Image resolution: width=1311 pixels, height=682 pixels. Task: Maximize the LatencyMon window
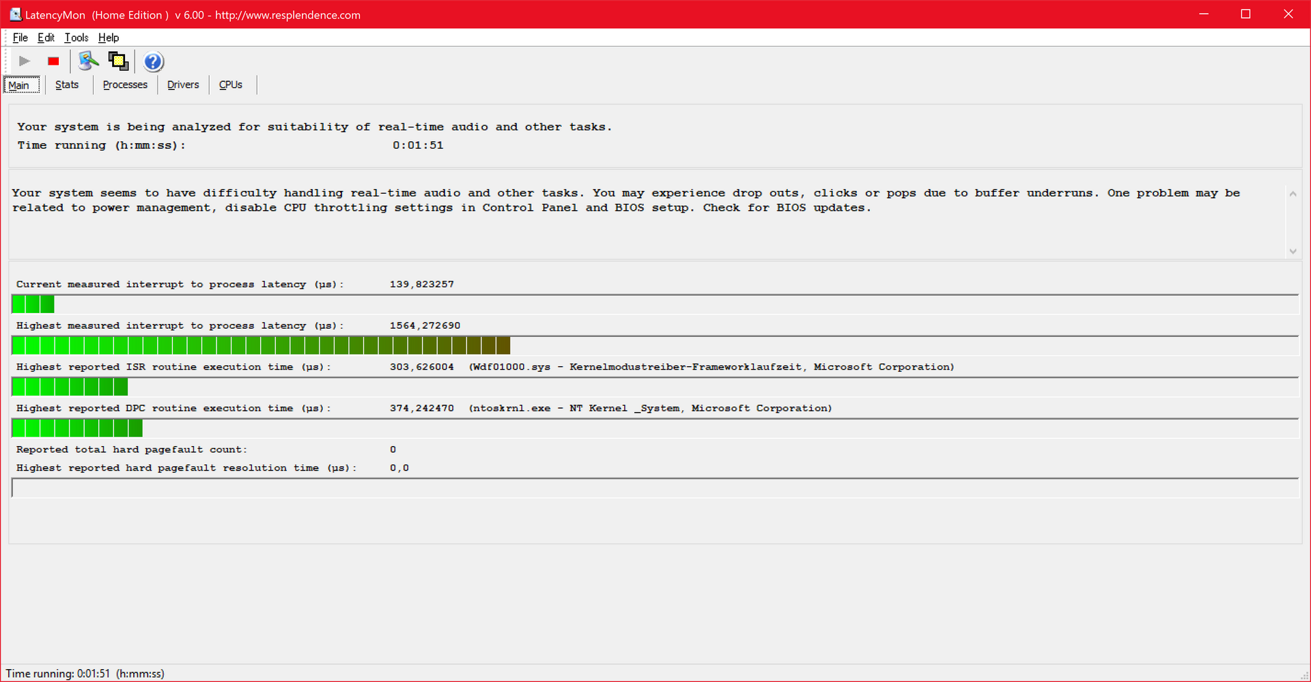[x=1245, y=14]
